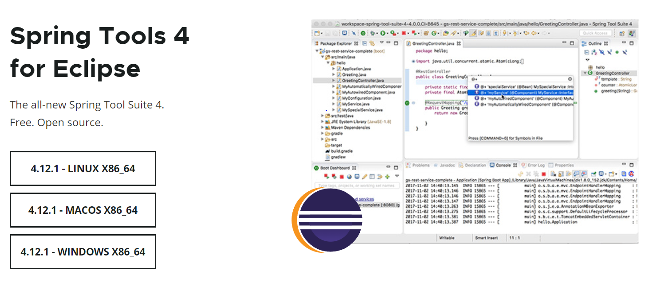Download 4.12.1 for macOS x86_64
This screenshot has height=290, width=658.
[83, 210]
